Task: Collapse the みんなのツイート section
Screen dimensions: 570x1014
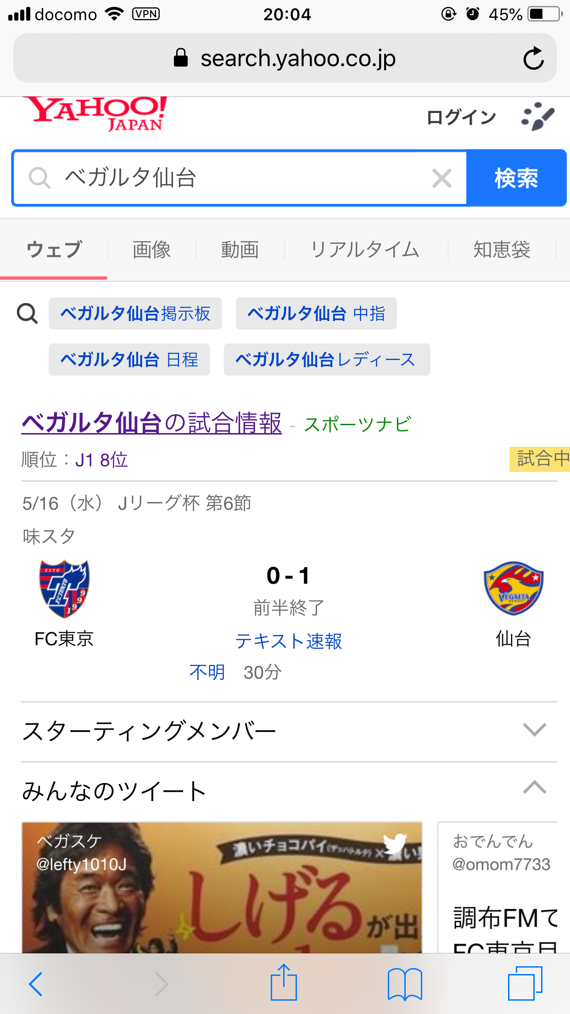Action: [x=534, y=788]
